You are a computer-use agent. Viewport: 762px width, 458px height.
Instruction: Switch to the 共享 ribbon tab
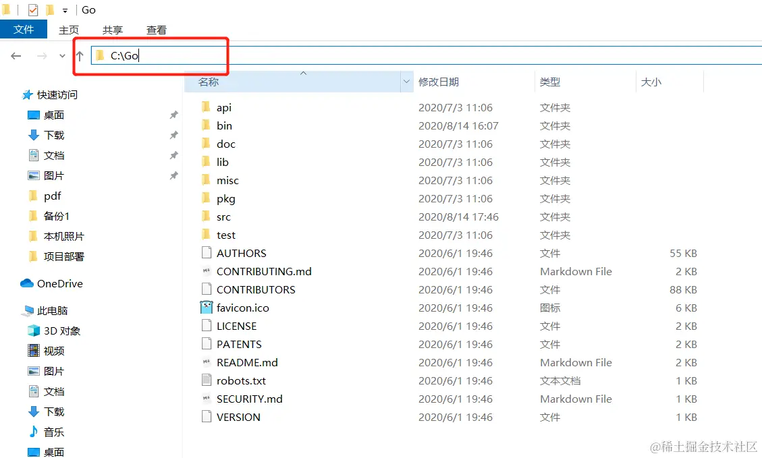tap(113, 30)
